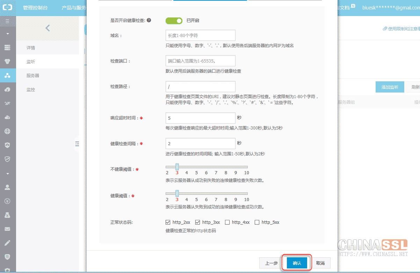Check the http_5xx status code box
Image resolution: width=420 pixels, height=273 pixels.
257,222
